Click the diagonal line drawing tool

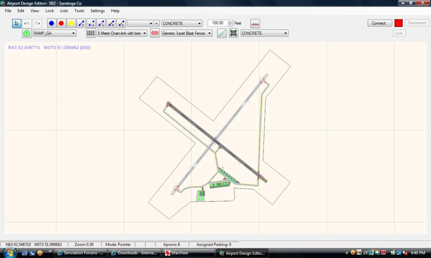click(x=222, y=33)
